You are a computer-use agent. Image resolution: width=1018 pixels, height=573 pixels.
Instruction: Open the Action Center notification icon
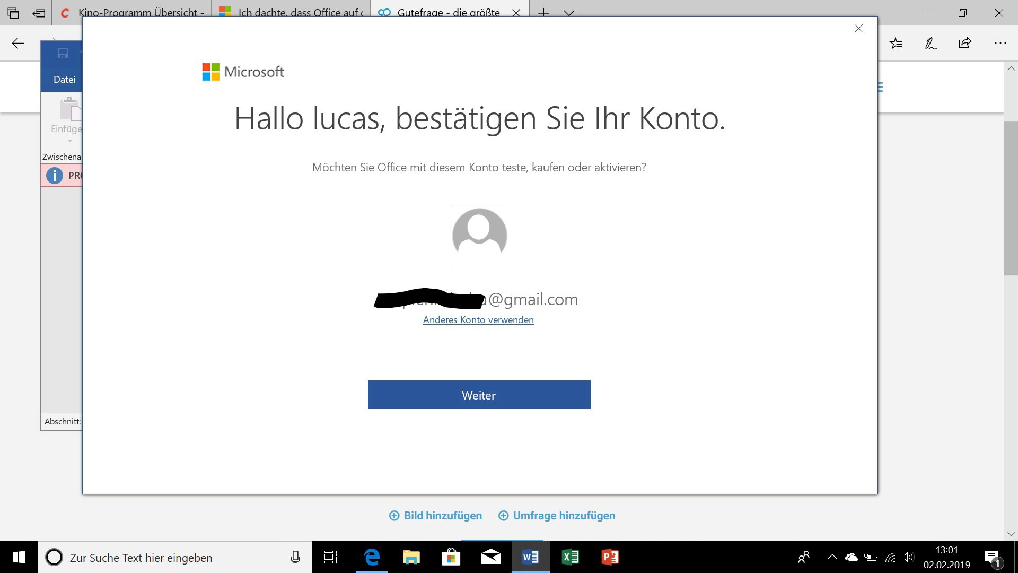click(x=993, y=558)
